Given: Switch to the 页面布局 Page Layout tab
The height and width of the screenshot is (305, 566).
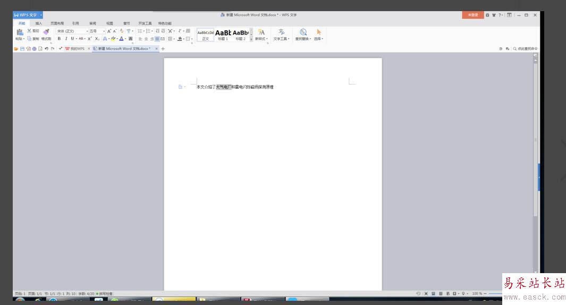Looking at the screenshot, I should point(57,23).
